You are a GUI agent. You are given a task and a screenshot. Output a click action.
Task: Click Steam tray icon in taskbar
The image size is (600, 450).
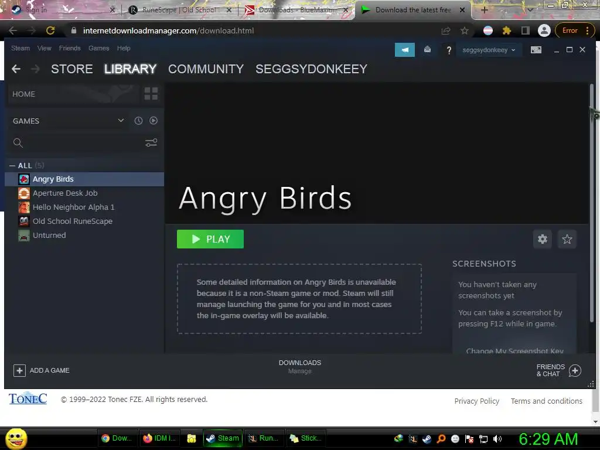click(x=427, y=439)
